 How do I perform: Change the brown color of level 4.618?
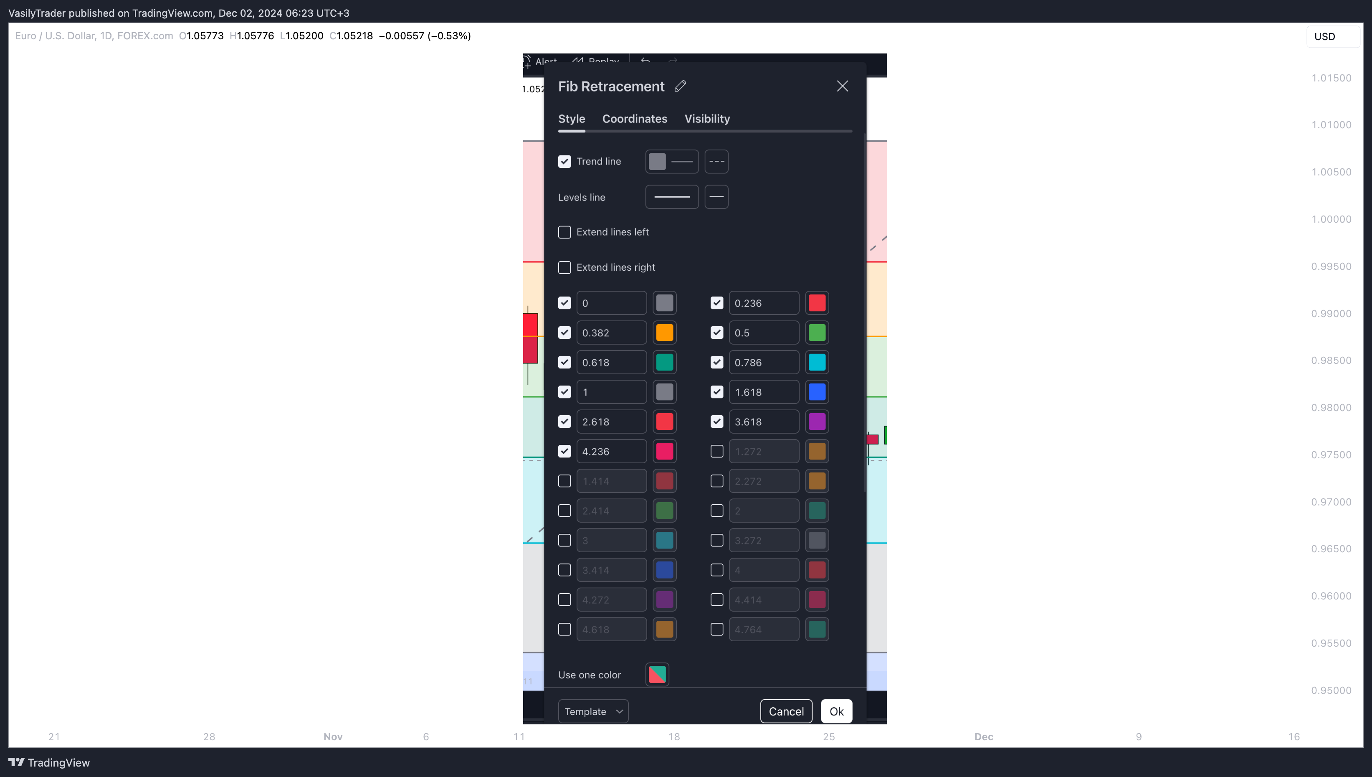coord(664,630)
